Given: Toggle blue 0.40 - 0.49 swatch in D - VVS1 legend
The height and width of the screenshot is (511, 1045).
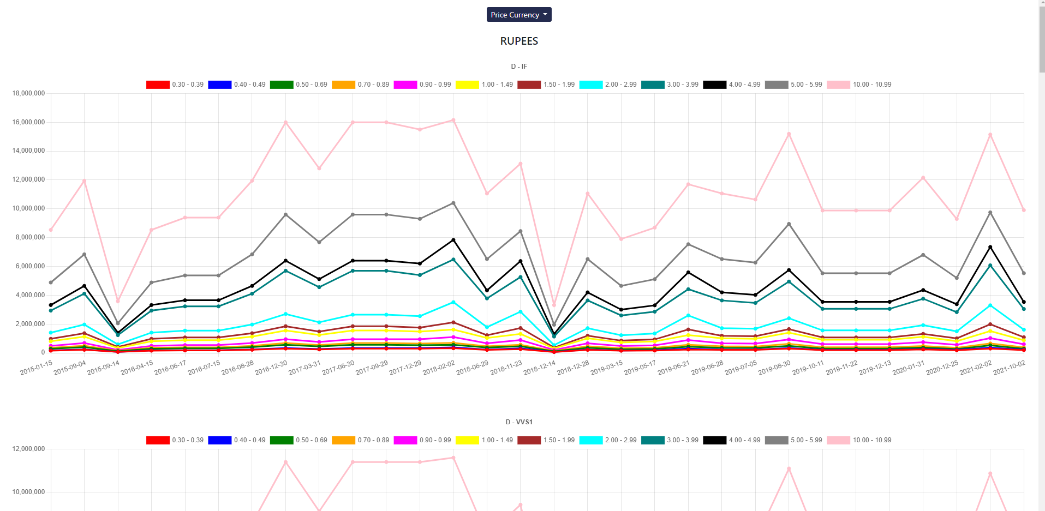Looking at the screenshot, I should pyautogui.click(x=220, y=440).
